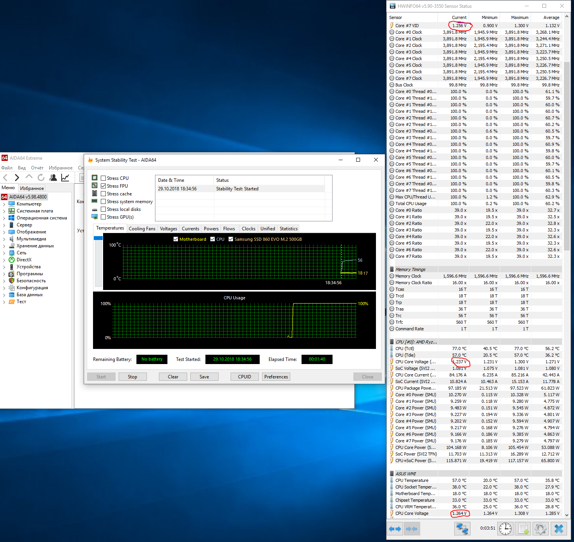The width and height of the screenshot is (574, 542).
Task: Click the expand-columns arrows icon in HWiNFO toolbar
Action: [x=395, y=529]
